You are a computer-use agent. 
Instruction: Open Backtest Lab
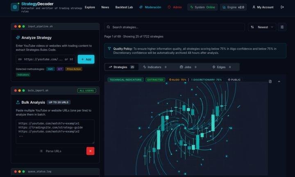124,7
